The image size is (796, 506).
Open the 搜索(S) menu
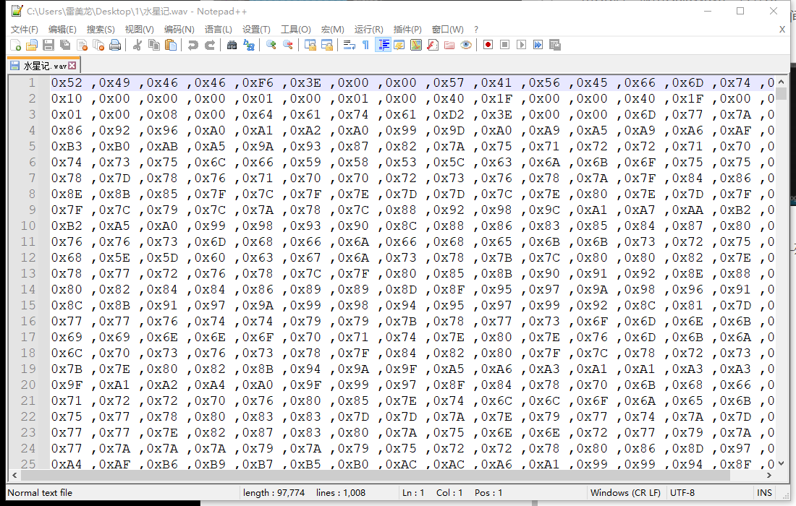[x=101, y=30]
